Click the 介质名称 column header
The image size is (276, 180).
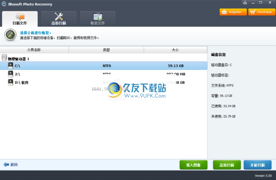34,50
